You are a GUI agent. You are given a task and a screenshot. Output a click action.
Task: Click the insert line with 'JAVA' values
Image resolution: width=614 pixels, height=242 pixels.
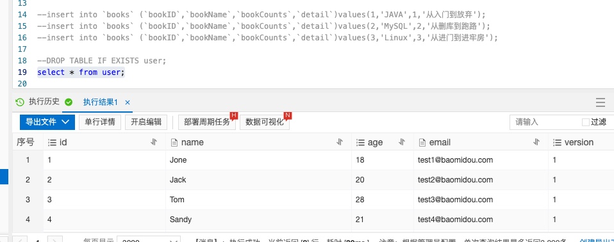[261, 15]
